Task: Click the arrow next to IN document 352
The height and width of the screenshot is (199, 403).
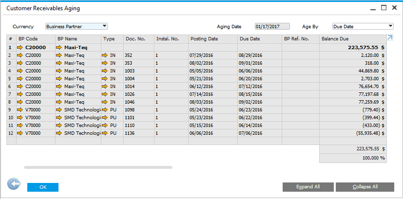Action: (105, 55)
